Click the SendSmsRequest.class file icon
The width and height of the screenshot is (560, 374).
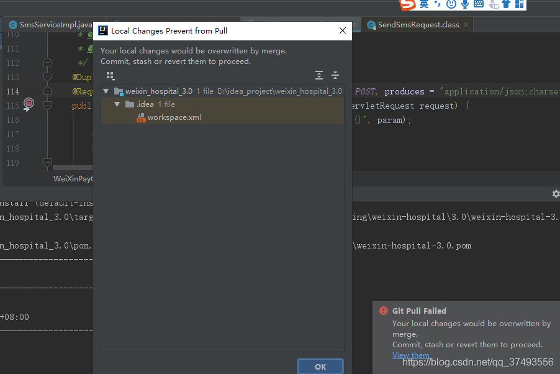[371, 25]
